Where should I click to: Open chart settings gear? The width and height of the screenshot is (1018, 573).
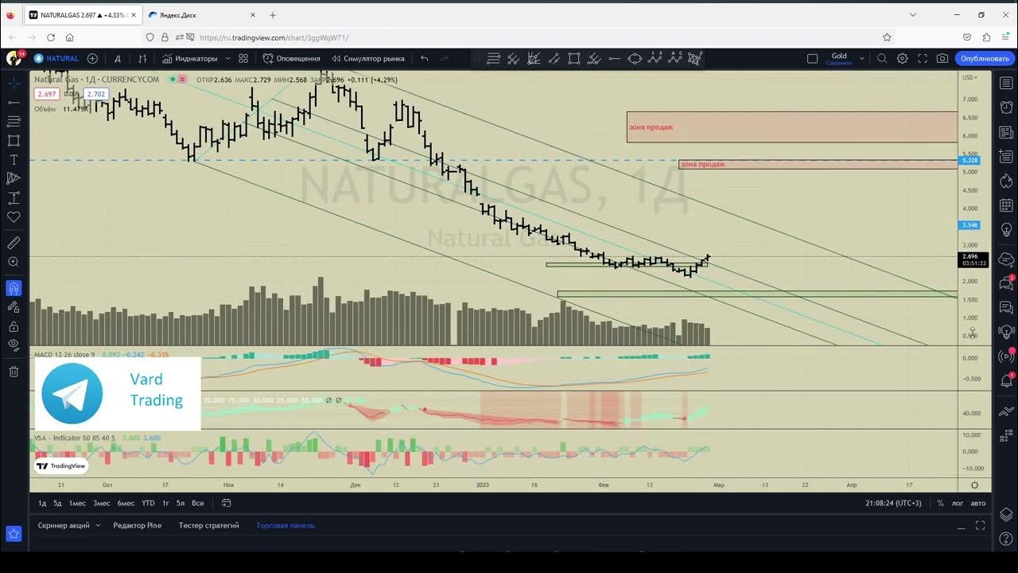[903, 58]
